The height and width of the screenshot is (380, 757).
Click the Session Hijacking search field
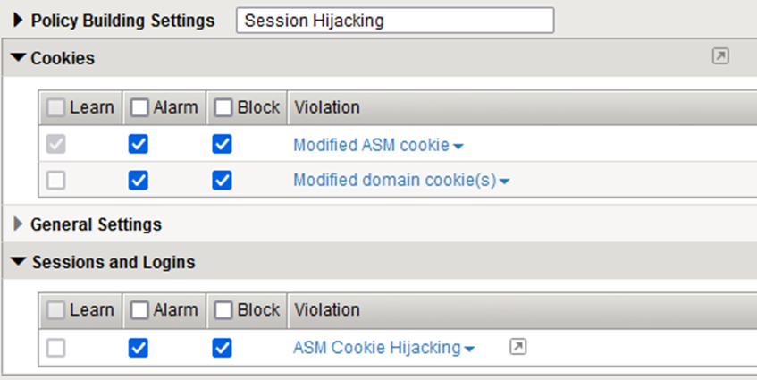click(x=394, y=20)
